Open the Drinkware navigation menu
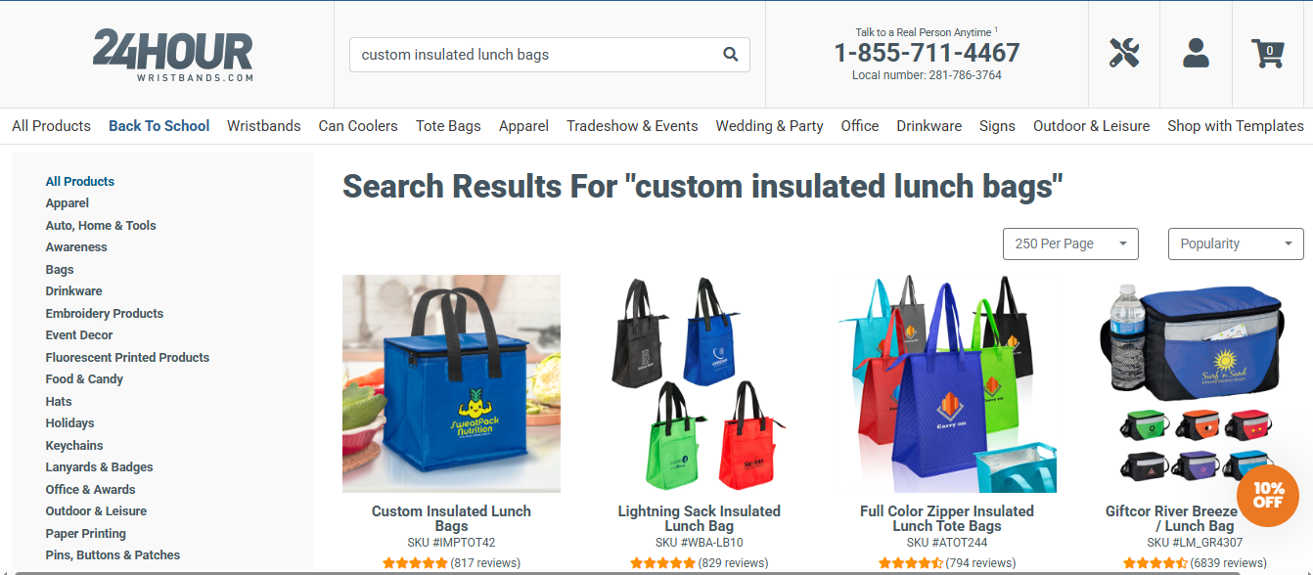Viewport: 1313px width, 575px height. point(928,126)
